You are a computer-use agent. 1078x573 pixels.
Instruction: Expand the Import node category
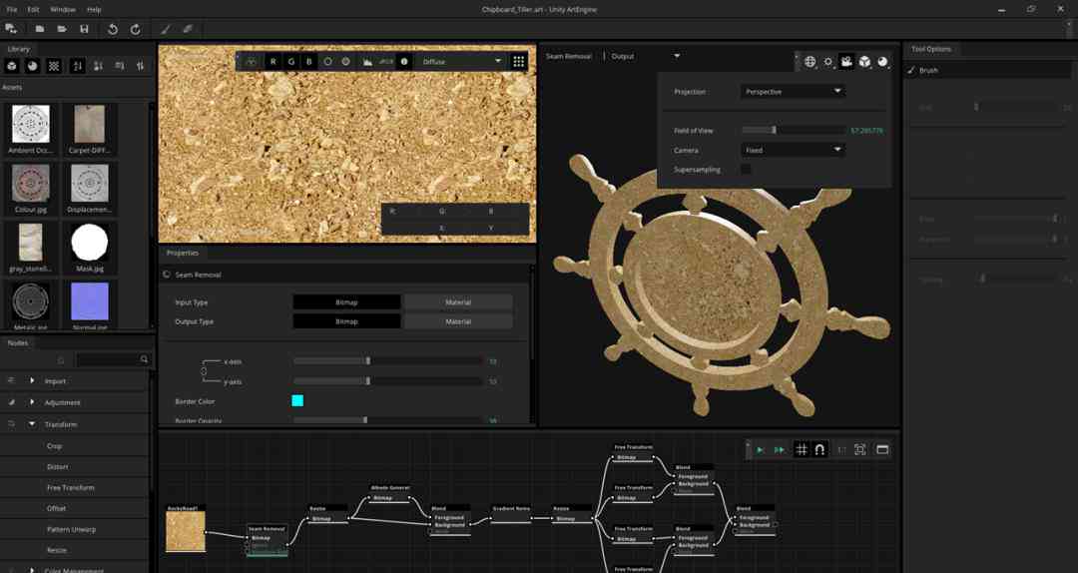32,380
